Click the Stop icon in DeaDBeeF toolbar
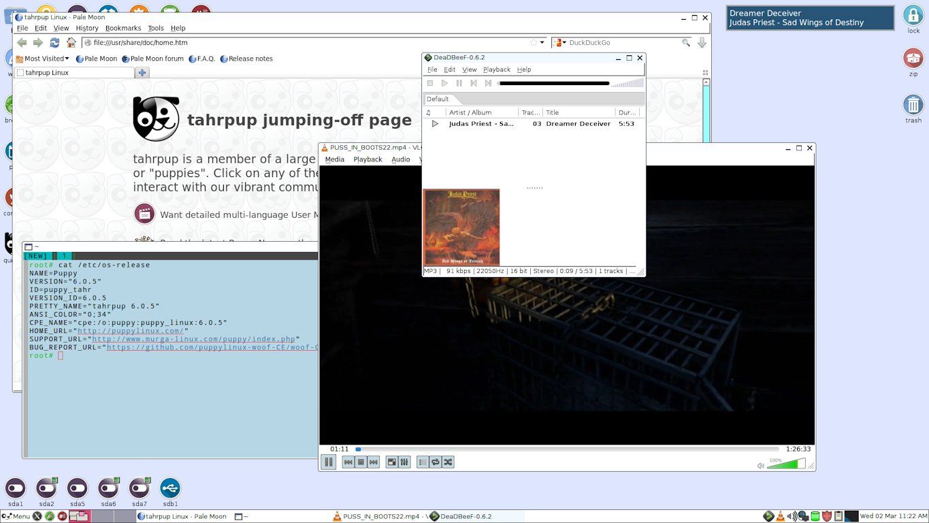Screen dimensions: 929x523 [x=430, y=83]
